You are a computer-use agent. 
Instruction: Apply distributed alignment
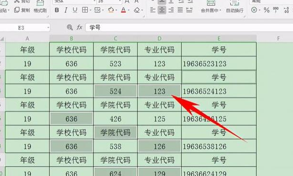tap(189, 10)
